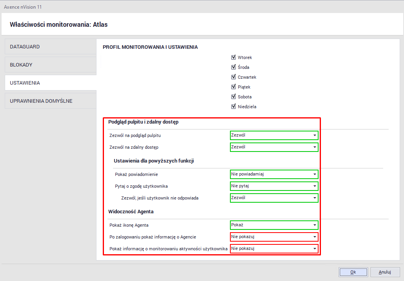Switch to the BLOKADY tab

pyautogui.click(x=50, y=65)
